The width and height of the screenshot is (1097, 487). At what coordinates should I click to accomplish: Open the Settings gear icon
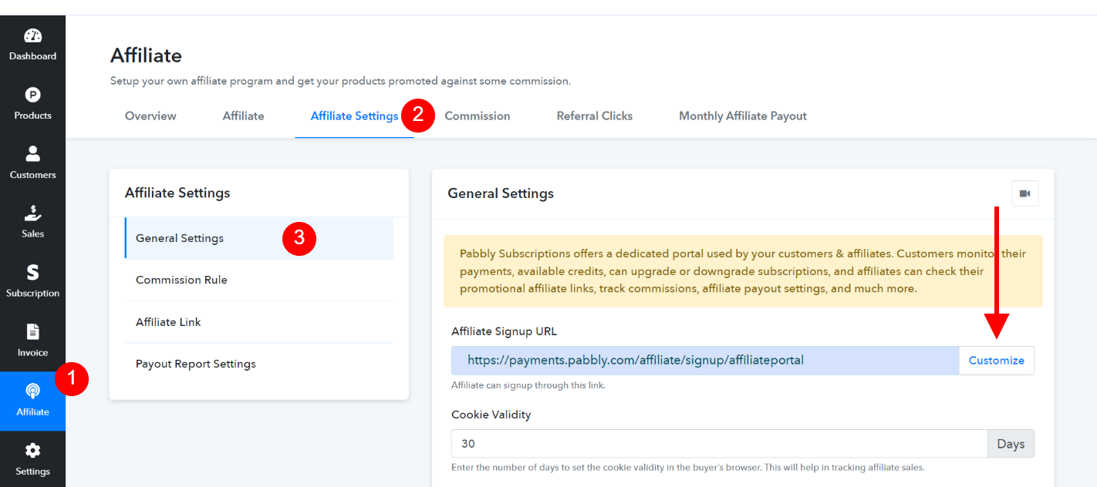[32, 450]
